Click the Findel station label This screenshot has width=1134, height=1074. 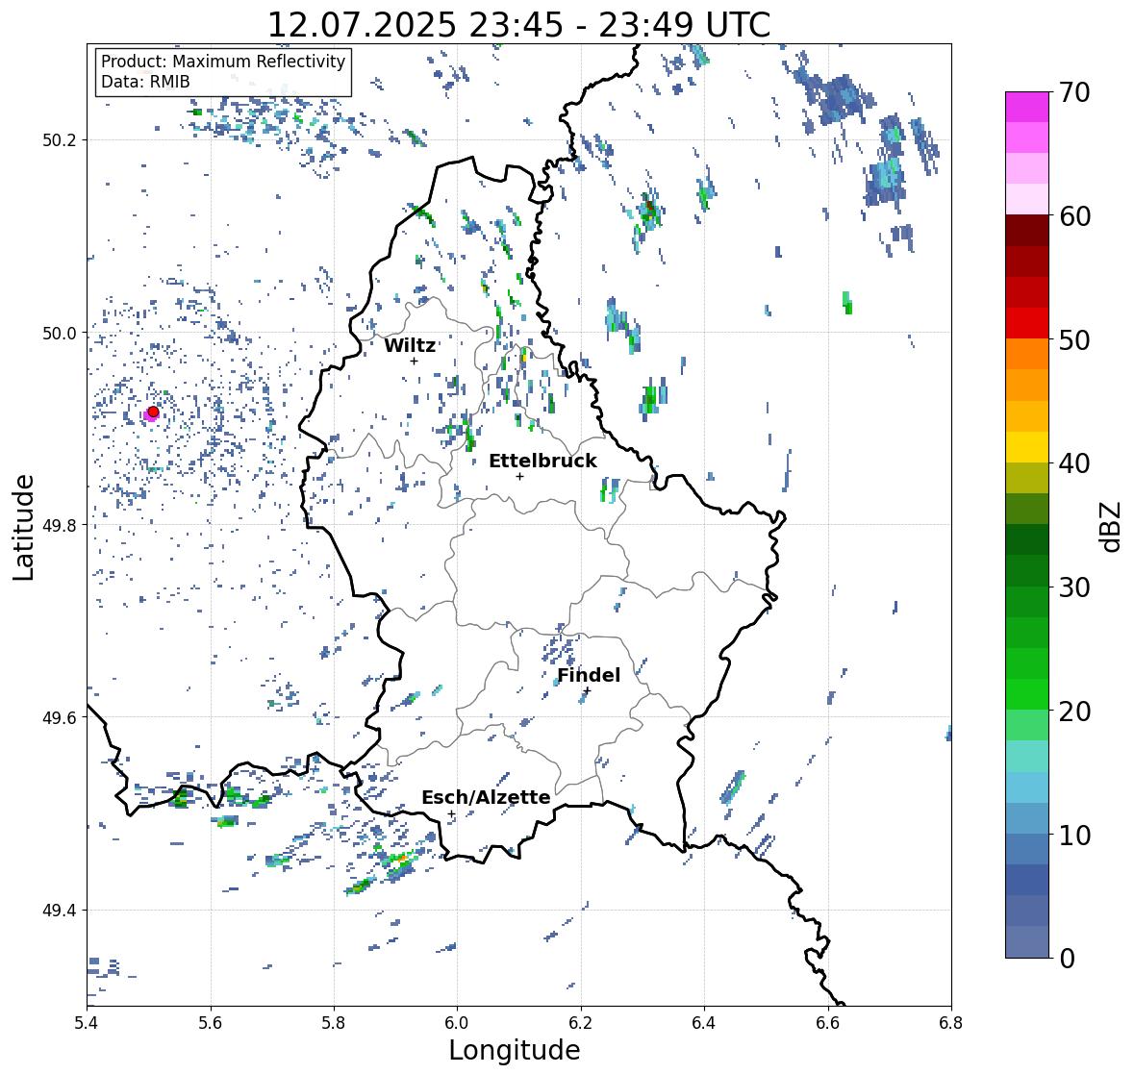(x=589, y=675)
